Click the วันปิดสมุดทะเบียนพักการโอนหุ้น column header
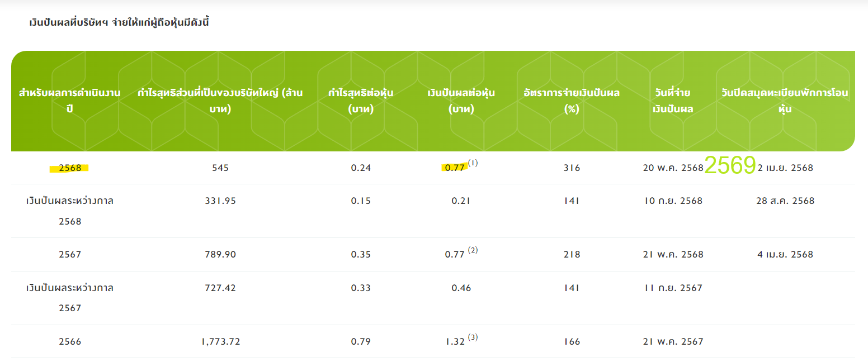The height and width of the screenshot is (362, 868). [785, 101]
